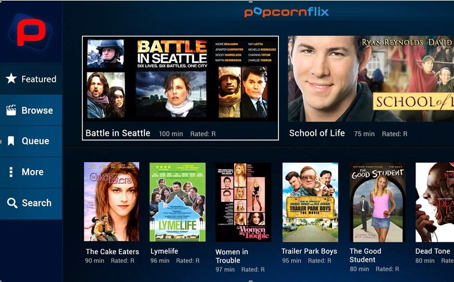Choose the Women in Trouble poster

pyautogui.click(x=243, y=202)
